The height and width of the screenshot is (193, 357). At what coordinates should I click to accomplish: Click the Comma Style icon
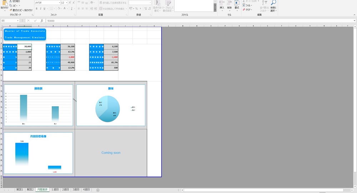(x=140, y=9)
